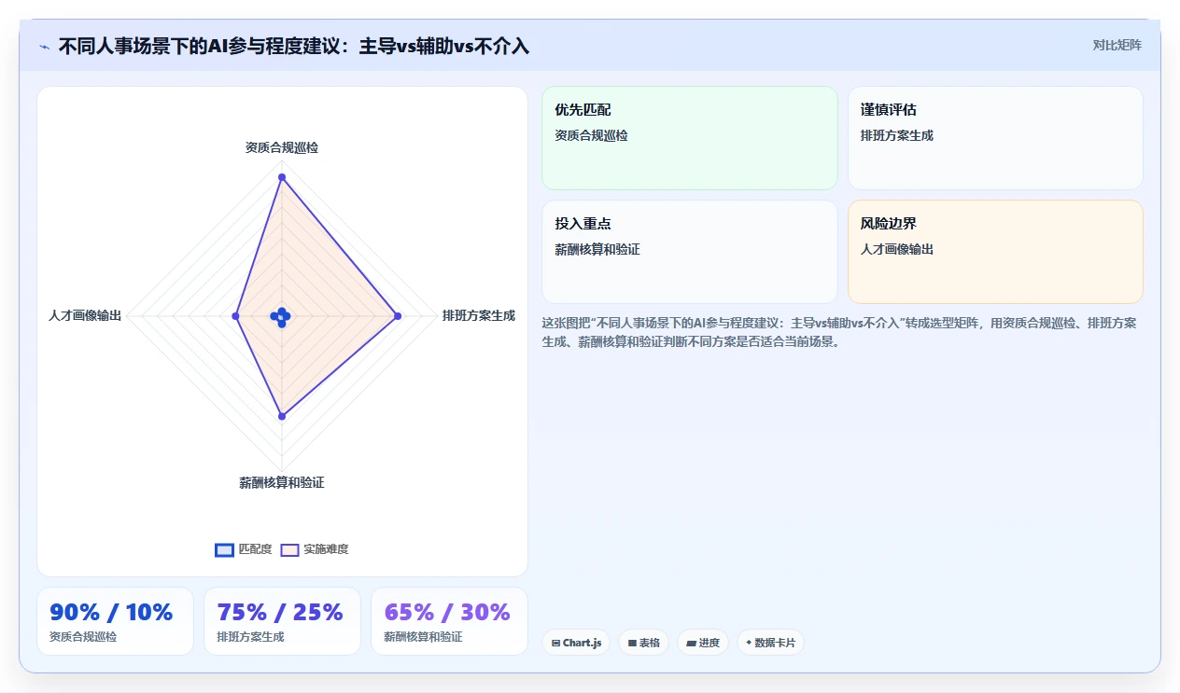Image resolution: width=1180 pixels, height=693 pixels.
Task: Click the descriptive paragraph starting 这张图把
Action: point(841,332)
